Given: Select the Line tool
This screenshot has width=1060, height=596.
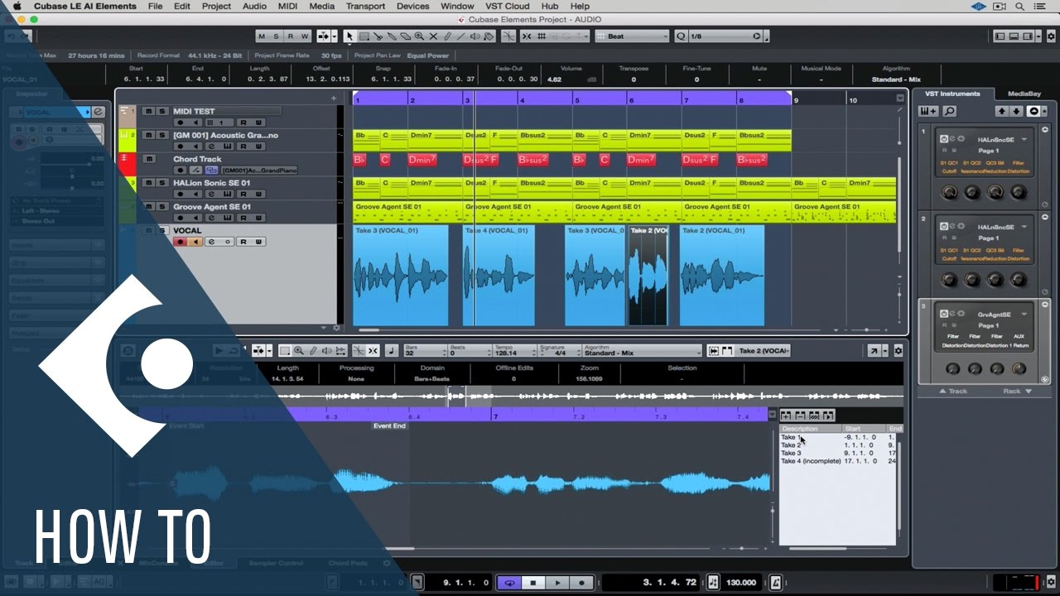Looking at the screenshot, I should [461, 36].
